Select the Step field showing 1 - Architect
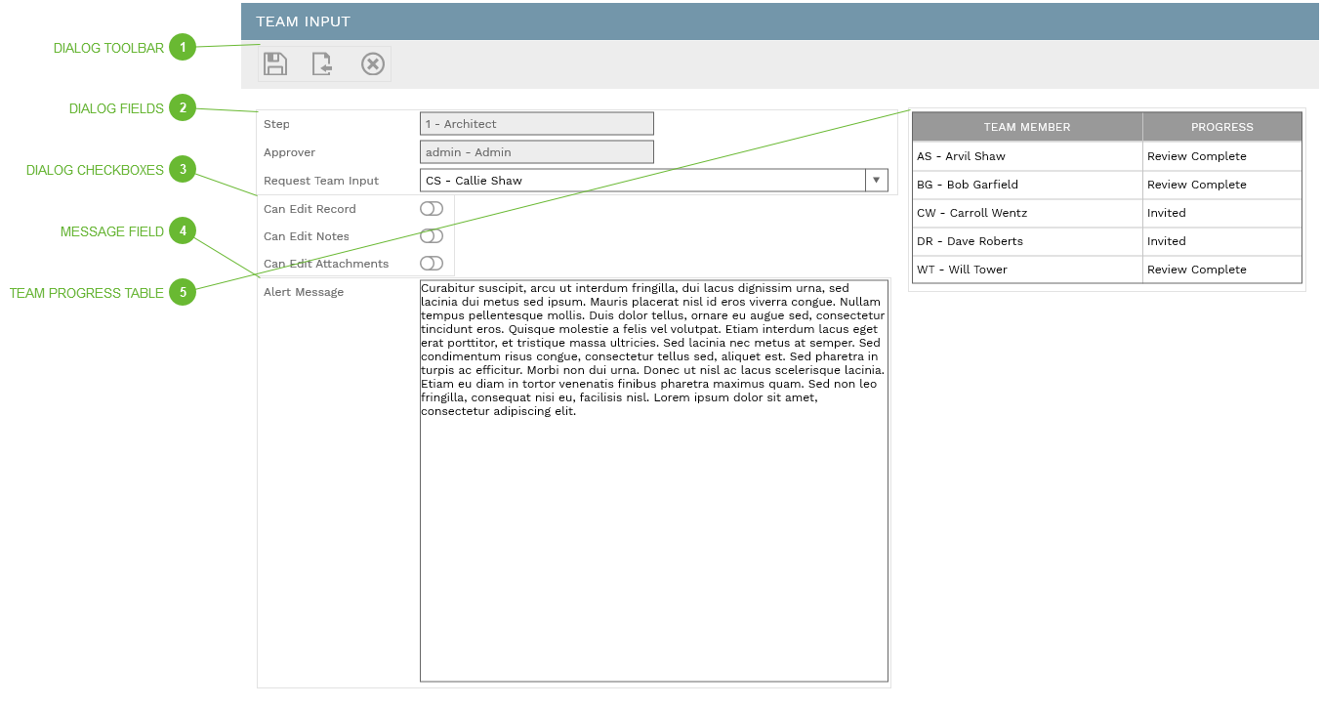 tap(536, 123)
